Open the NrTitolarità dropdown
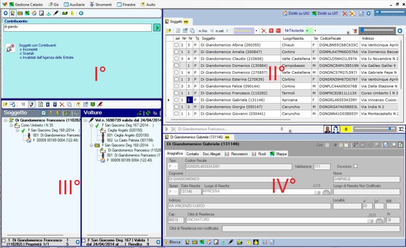Viewport: 406px width, 248px height. 315,31
